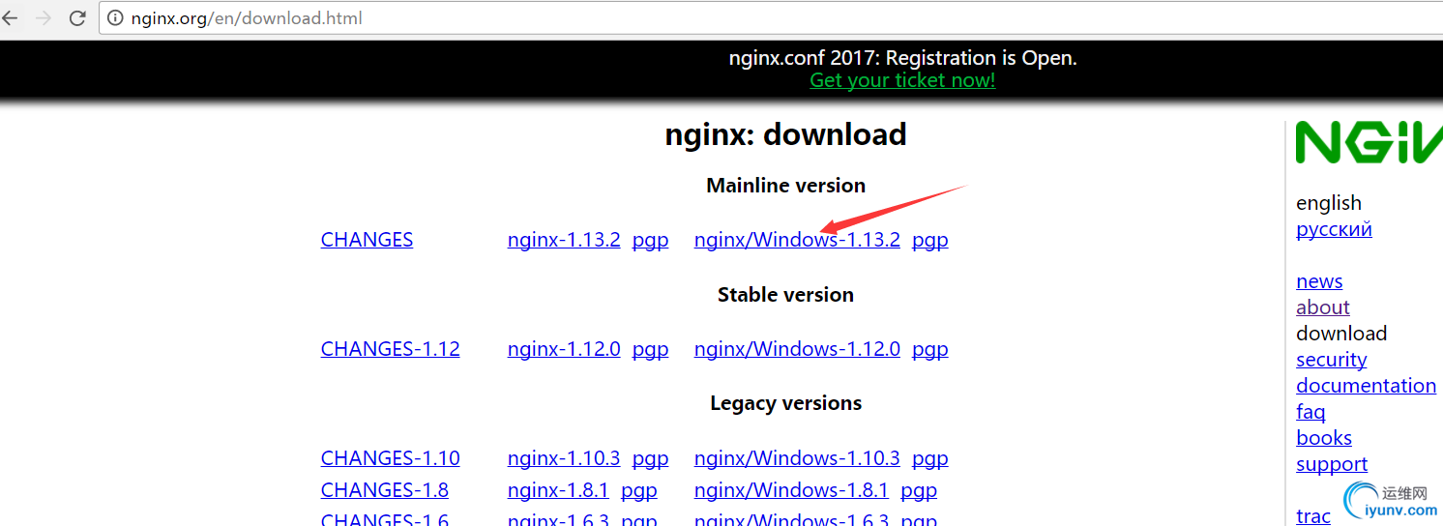Click the 'Legacy versions' heading text
The image size is (1443, 526).
point(785,403)
